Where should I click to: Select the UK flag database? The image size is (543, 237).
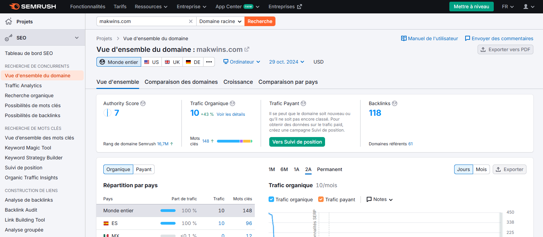pos(172,62)
